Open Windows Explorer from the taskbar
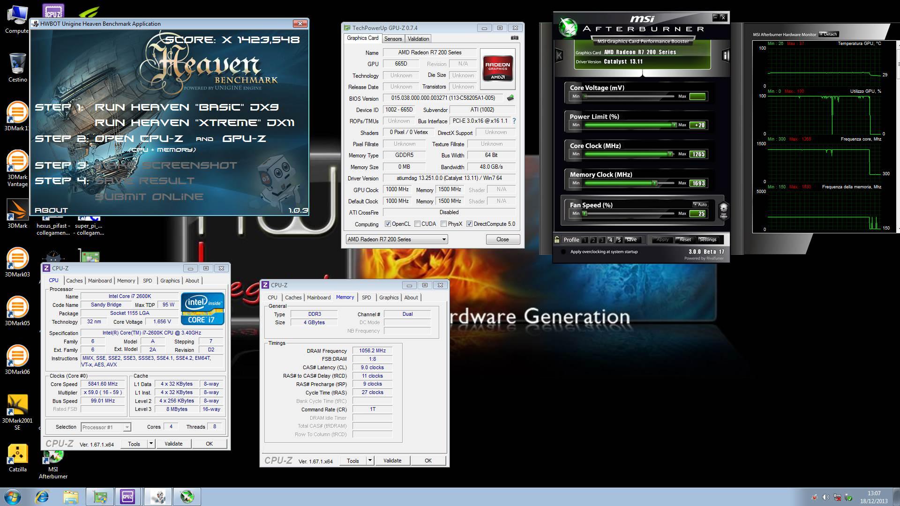The height and width of the screenshot is (506, 900). (71, 497)
